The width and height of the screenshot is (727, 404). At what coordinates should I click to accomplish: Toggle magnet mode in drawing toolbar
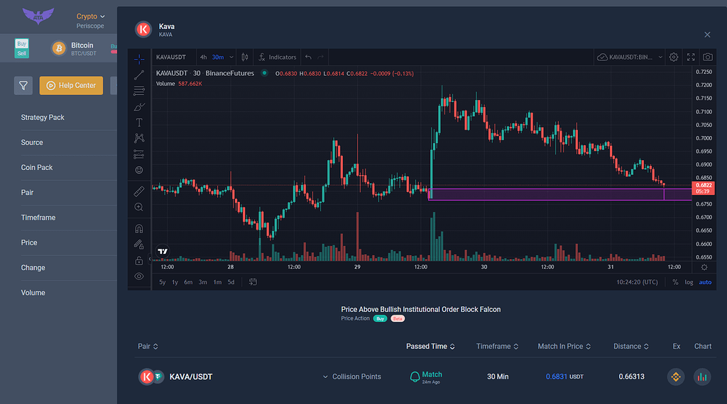tap(139, 229)
